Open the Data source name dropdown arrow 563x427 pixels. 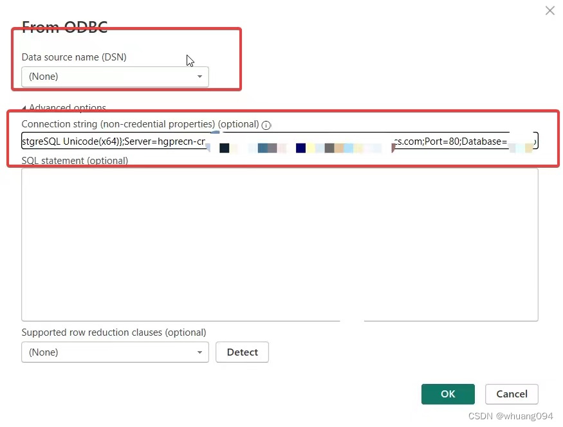199,76
